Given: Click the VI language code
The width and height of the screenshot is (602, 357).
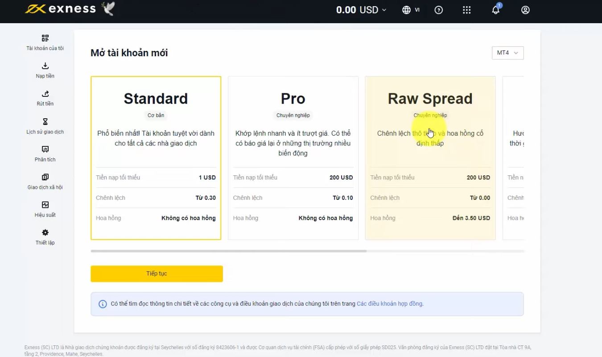Looking at the screenshot, I should click(x=417, y=10).
